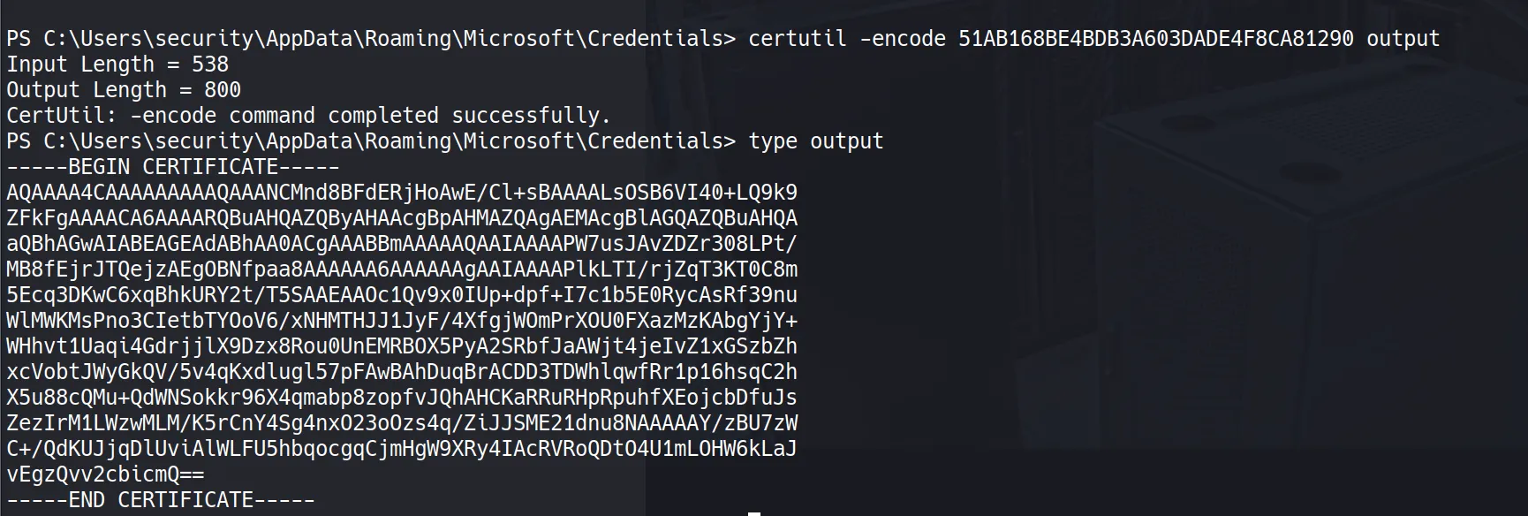
Task: Click the END CERTIFICATE footer line
Action: [161, 500]
